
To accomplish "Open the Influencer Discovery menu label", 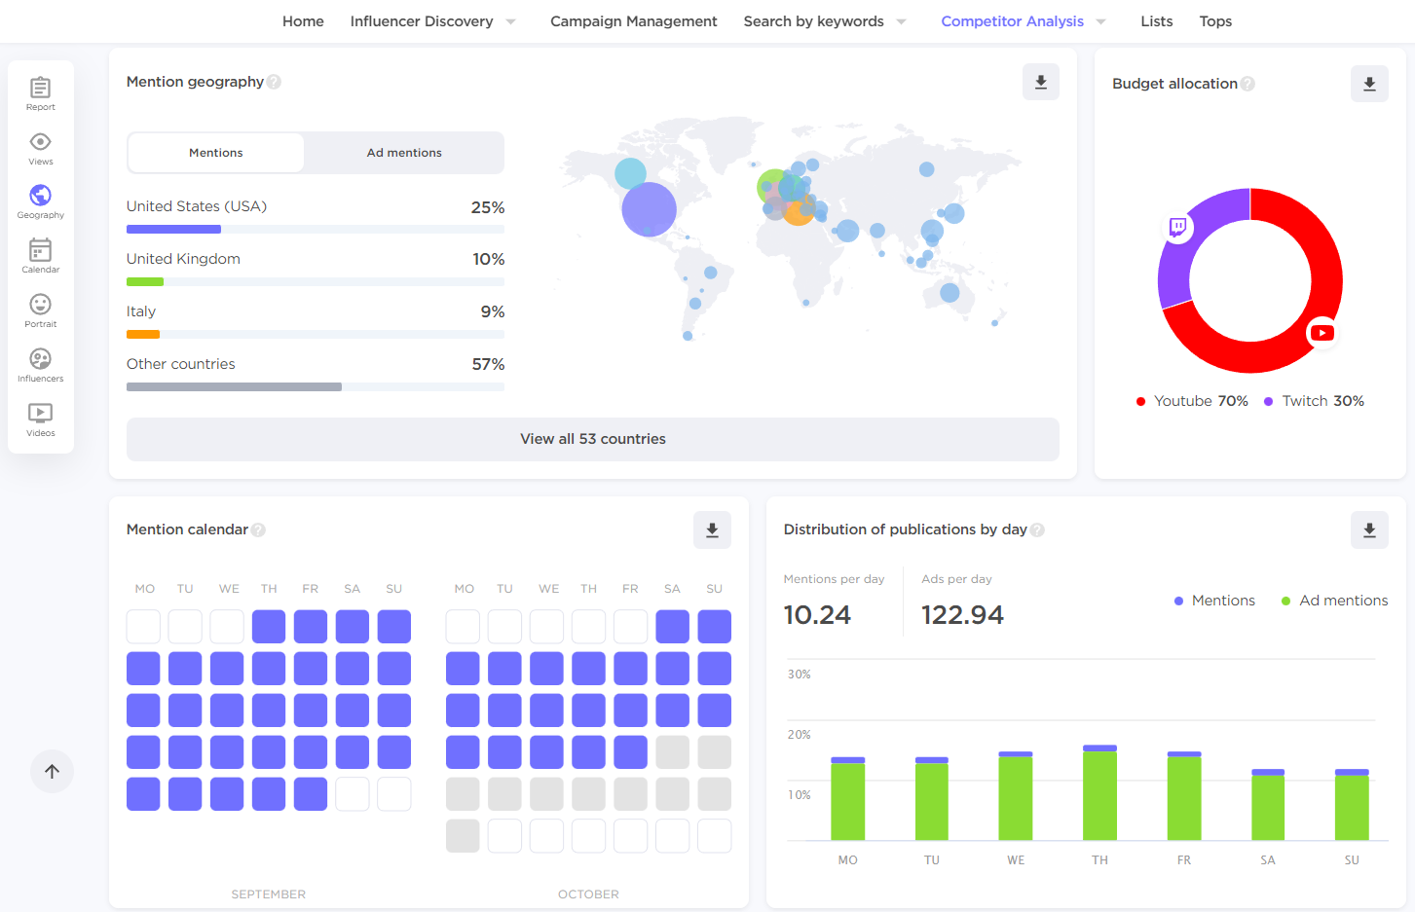I will click(x=422, y=21).
